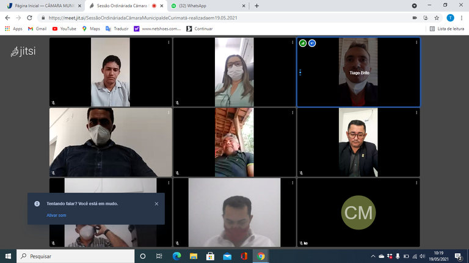Image resolution: width=469 pixels, height=263 pixels.
Task: Open Microsoft Edge from the taskbar
Action: 176,256
